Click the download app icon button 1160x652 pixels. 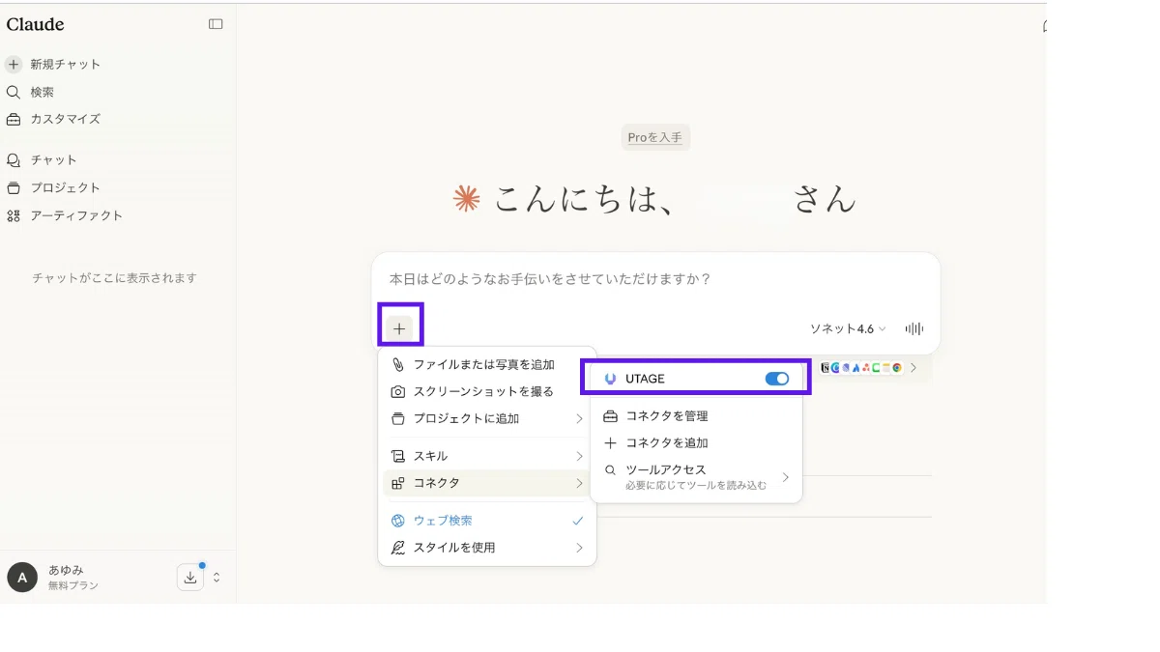(190, 578)
